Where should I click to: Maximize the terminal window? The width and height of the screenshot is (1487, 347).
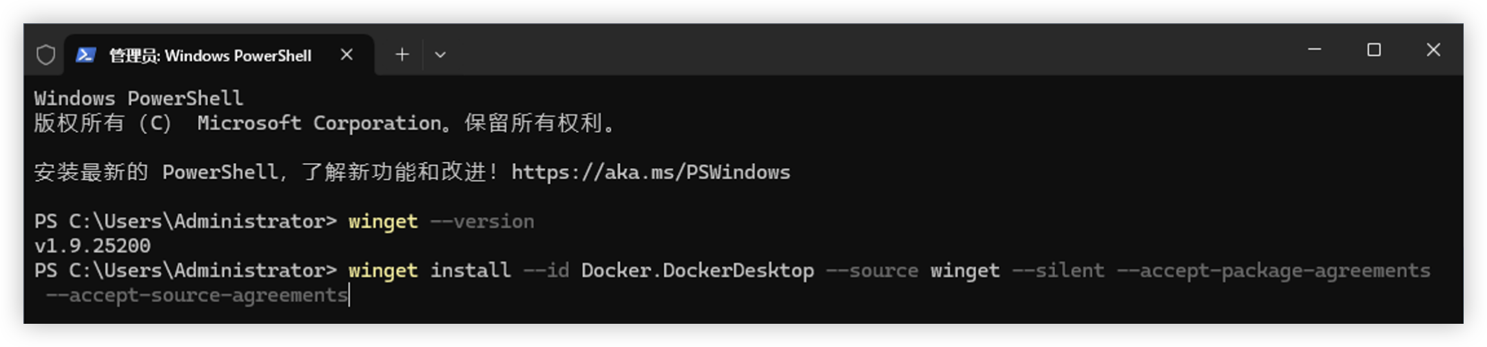pos(1374,50)
